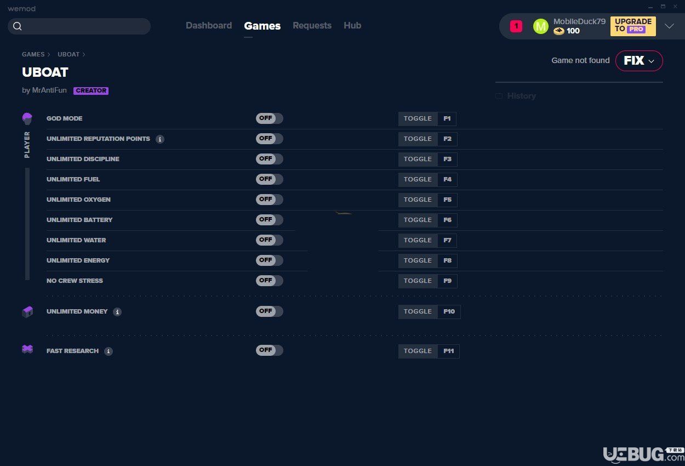The height and width of the screenshot is (466, 685).
Task: Click TOGGLE button for Unlimited Oxygen
Action: (418, 200)
